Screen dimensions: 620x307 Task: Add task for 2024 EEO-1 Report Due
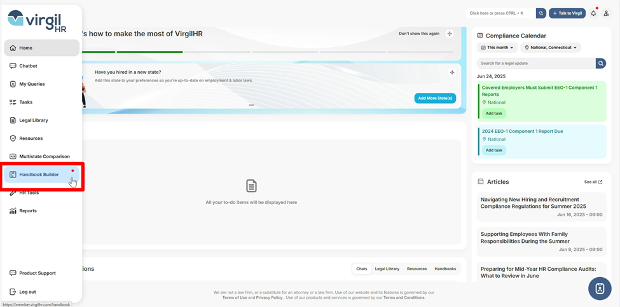point(494,150)
